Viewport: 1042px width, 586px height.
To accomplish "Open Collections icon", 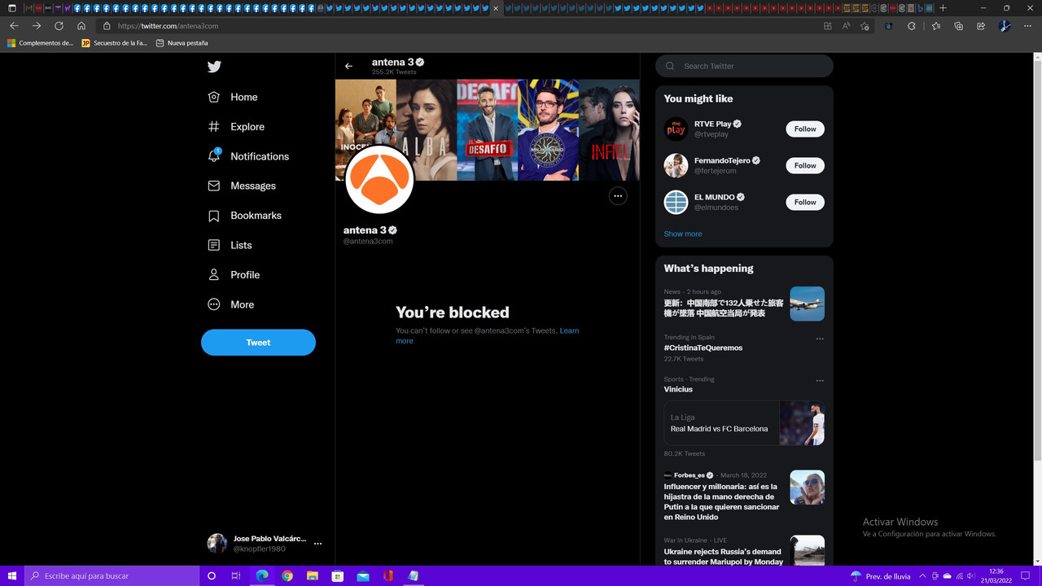I will (958, 26).
